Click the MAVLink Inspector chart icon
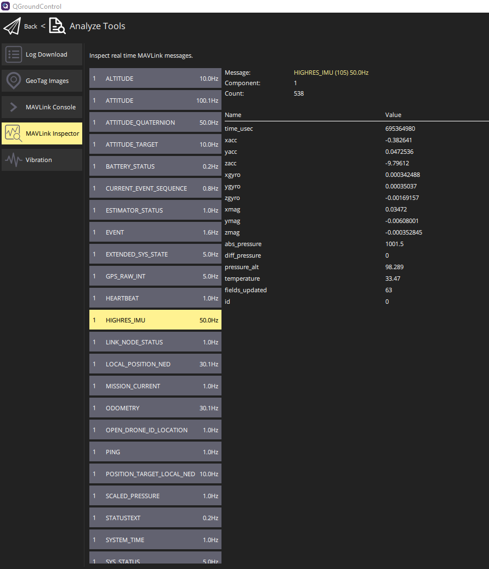This screenshot has height=569, width=489. pos(14,133)
